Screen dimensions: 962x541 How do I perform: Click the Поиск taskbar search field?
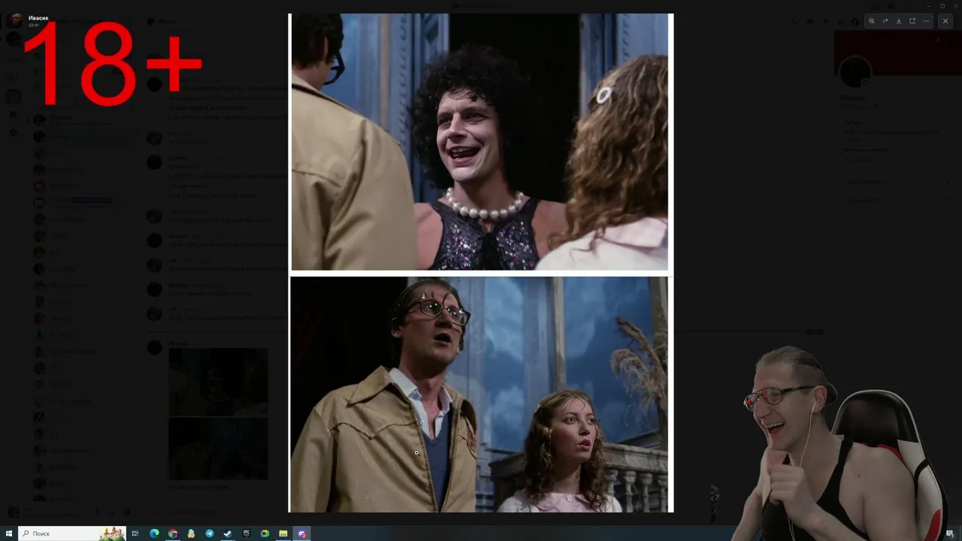pyautogui.click(x=72, y=533)
